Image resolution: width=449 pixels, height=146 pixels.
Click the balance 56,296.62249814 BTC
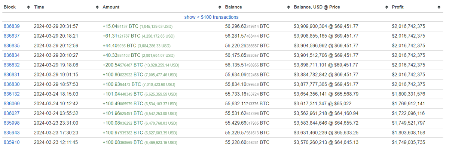point(247,27)
